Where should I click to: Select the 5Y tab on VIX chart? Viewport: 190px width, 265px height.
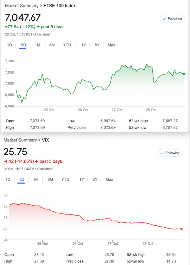click(95, 180)
